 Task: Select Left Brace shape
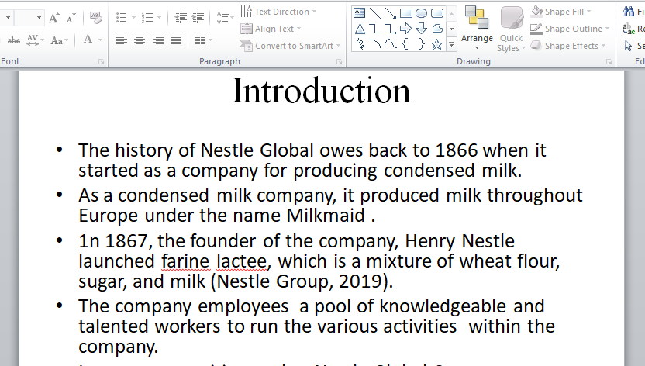click(x=405, y=43)
